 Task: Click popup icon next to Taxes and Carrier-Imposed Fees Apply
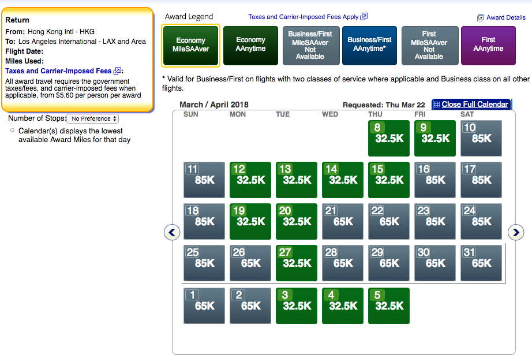tap(364, 17)
